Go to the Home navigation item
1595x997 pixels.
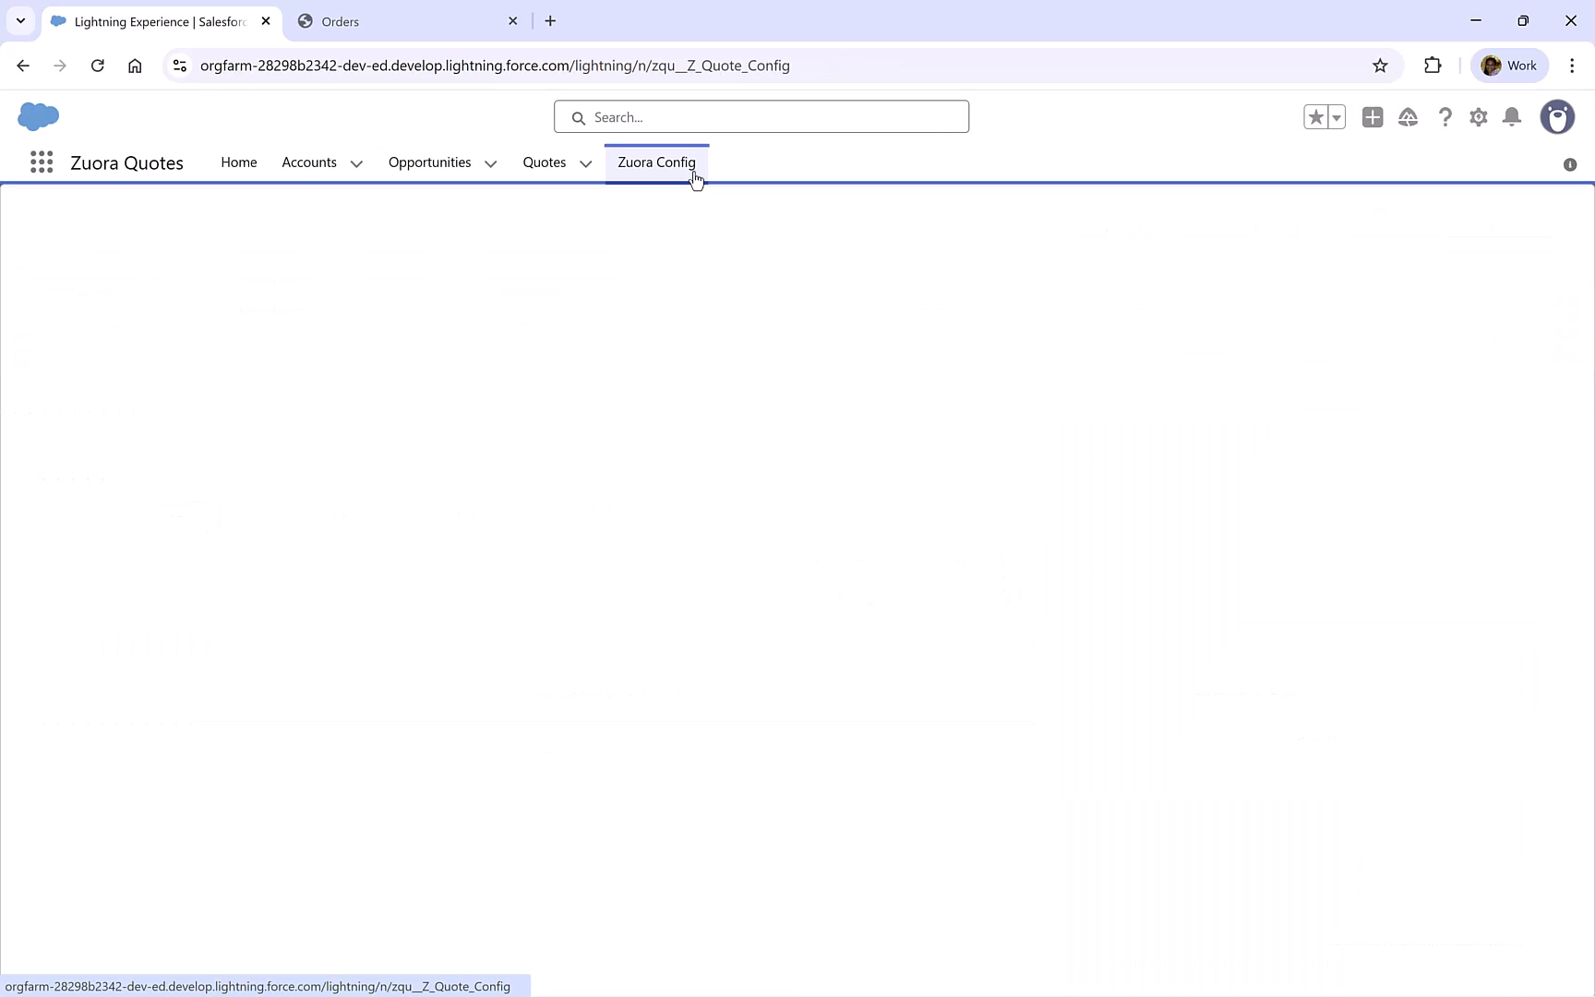tap(238, 162)
